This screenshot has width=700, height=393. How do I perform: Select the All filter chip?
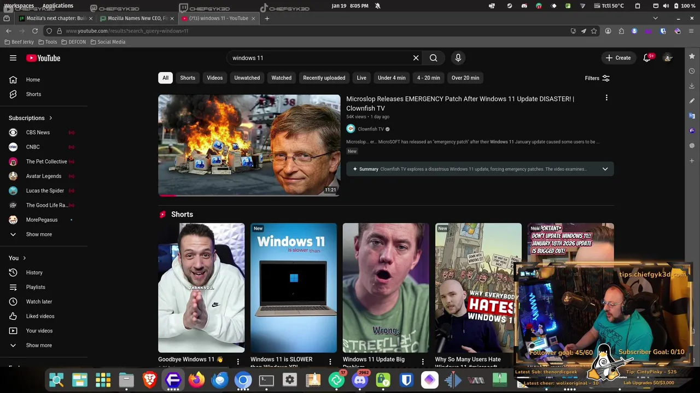(x=165, y=78)
